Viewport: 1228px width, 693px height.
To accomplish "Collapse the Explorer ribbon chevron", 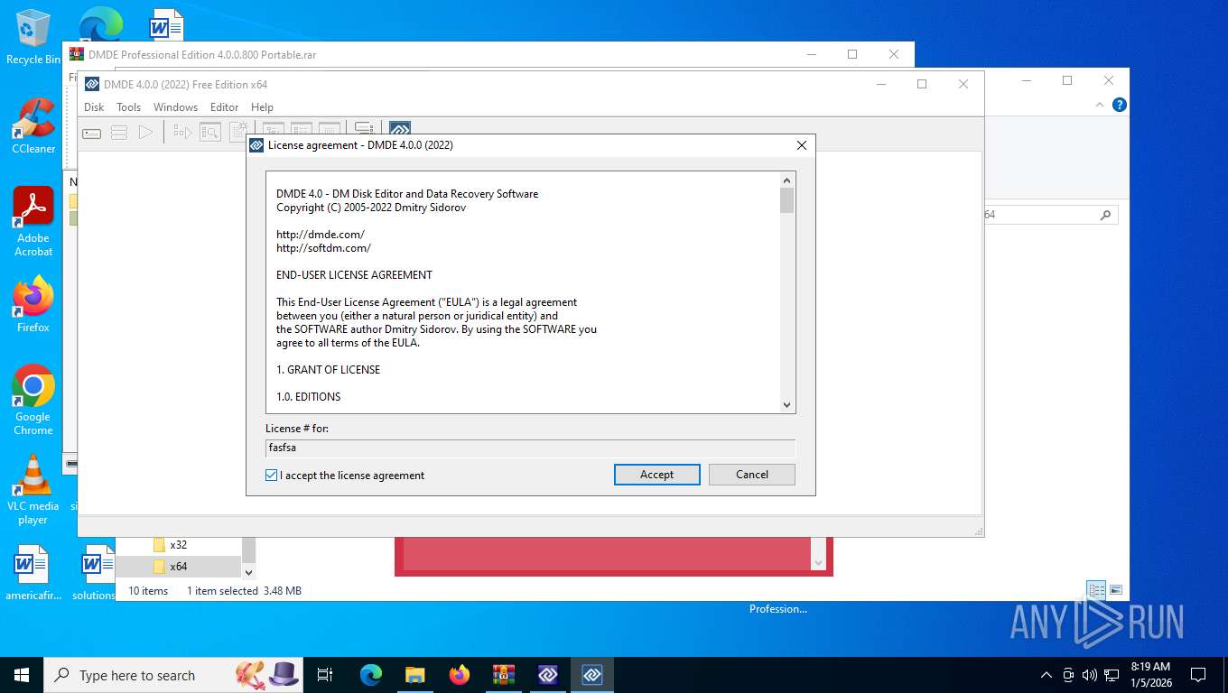I will (1100, 105).
